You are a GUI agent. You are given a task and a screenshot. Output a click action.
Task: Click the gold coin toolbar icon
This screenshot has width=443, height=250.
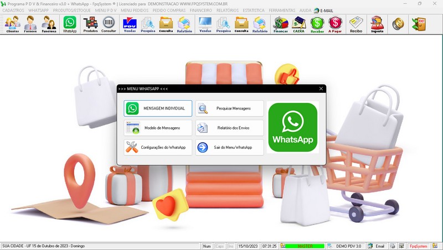(x=398, y=24)
